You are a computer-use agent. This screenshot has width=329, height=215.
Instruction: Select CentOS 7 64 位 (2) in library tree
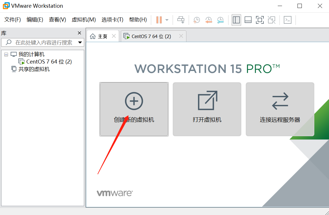click(49, 62)
